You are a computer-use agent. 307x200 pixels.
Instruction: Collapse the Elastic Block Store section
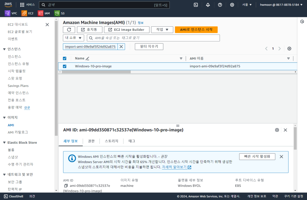click(x=4, y=143)
